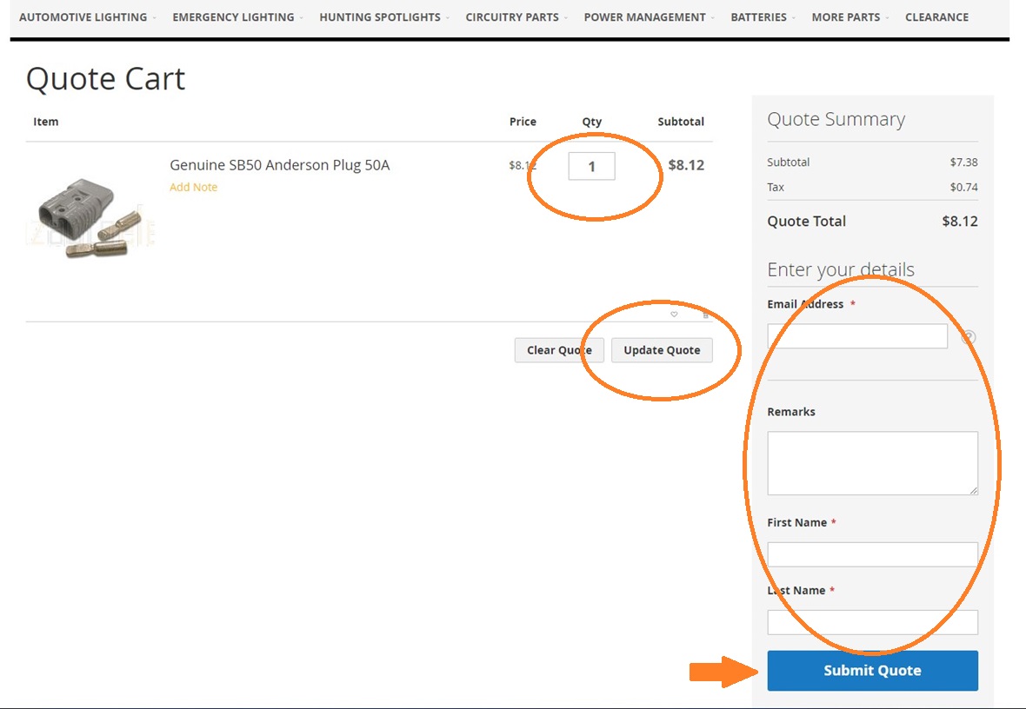Go to Clearance section

pos(937,17)
